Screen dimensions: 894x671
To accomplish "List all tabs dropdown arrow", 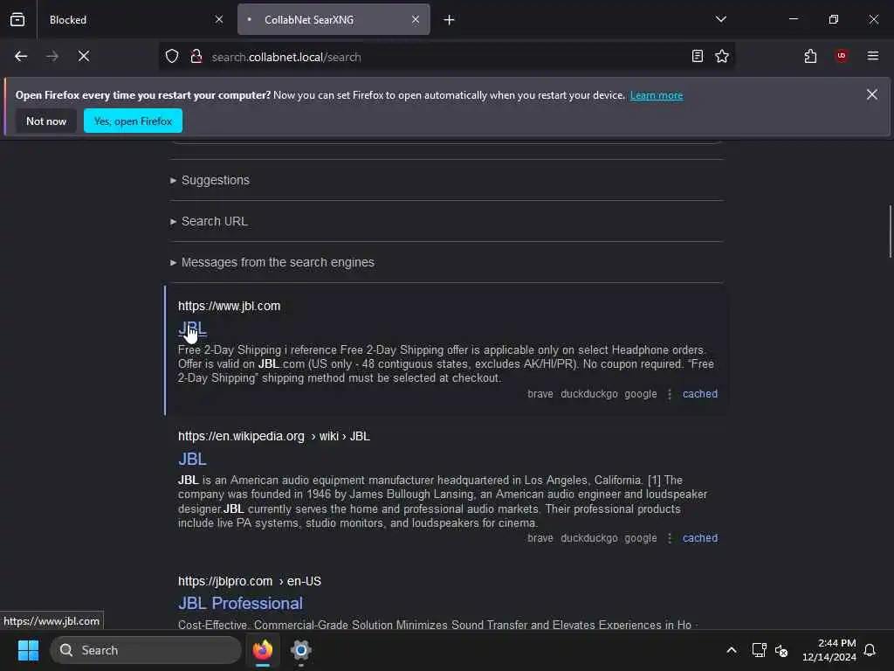I will click(x=720, y=19).
